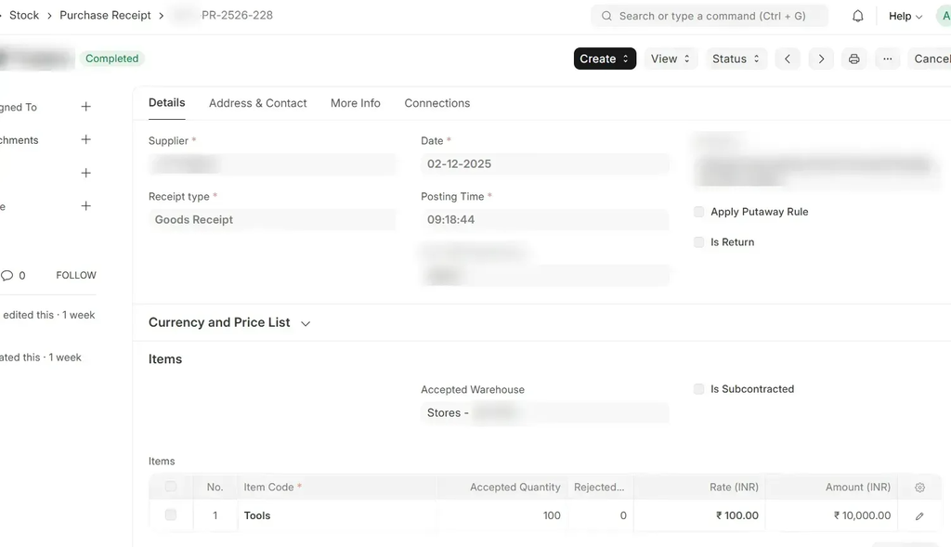The width and height of the screenshot is (951, 547).
Task: Open the Create dropdown
Action: (605, 59)
